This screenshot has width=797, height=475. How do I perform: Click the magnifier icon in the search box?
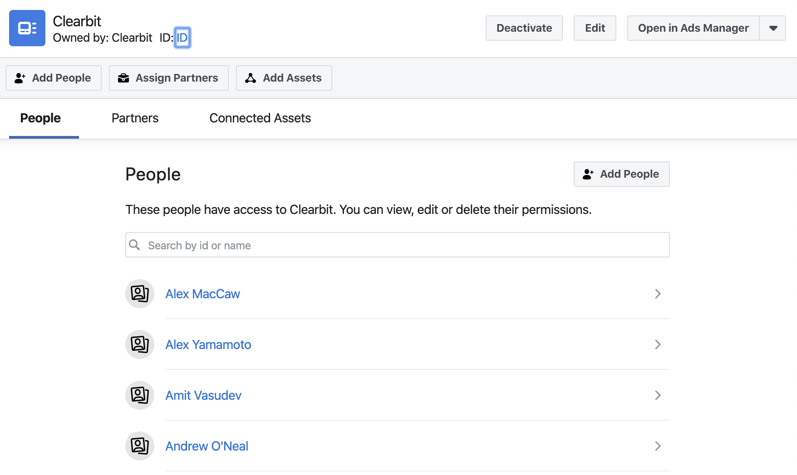point(134,245)
